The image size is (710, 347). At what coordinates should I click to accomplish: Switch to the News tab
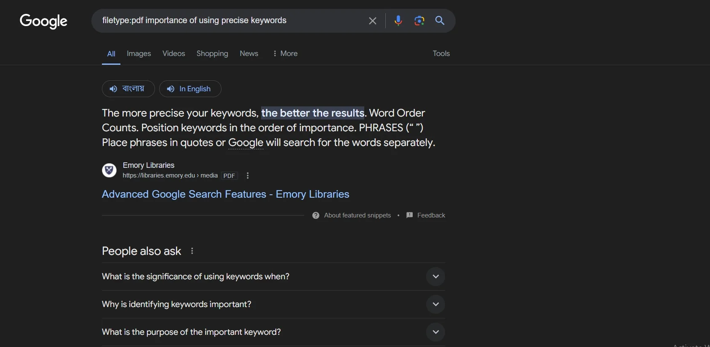tap(249, 53)
